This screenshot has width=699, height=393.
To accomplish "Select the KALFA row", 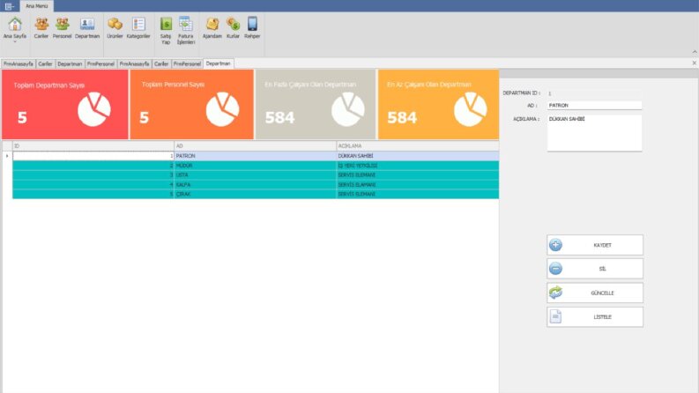I will coord(256,184).
